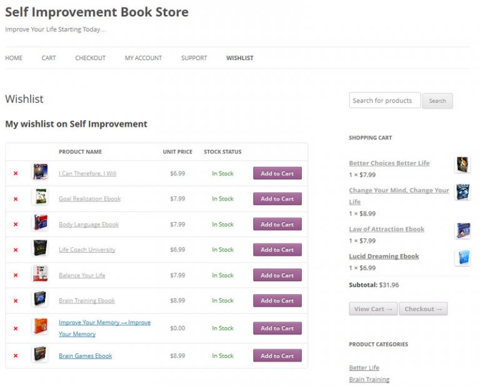The width and height of the screenshot is (480, 386).
Task: Add Life Coach University to cart
Action: tap(277, 250)
